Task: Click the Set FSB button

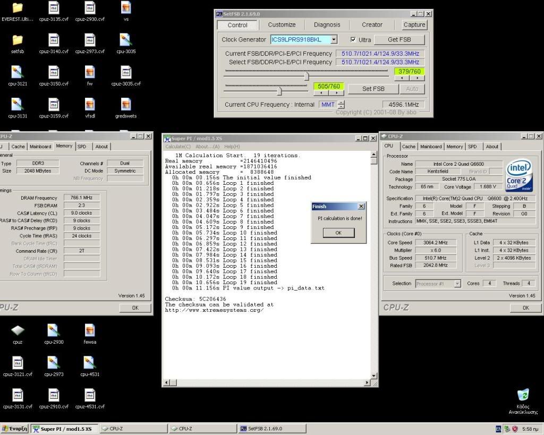Action: tap(373, 89)
